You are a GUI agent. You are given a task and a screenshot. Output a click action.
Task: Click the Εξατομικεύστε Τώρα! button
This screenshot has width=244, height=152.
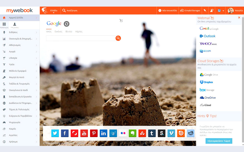point(219,141)
